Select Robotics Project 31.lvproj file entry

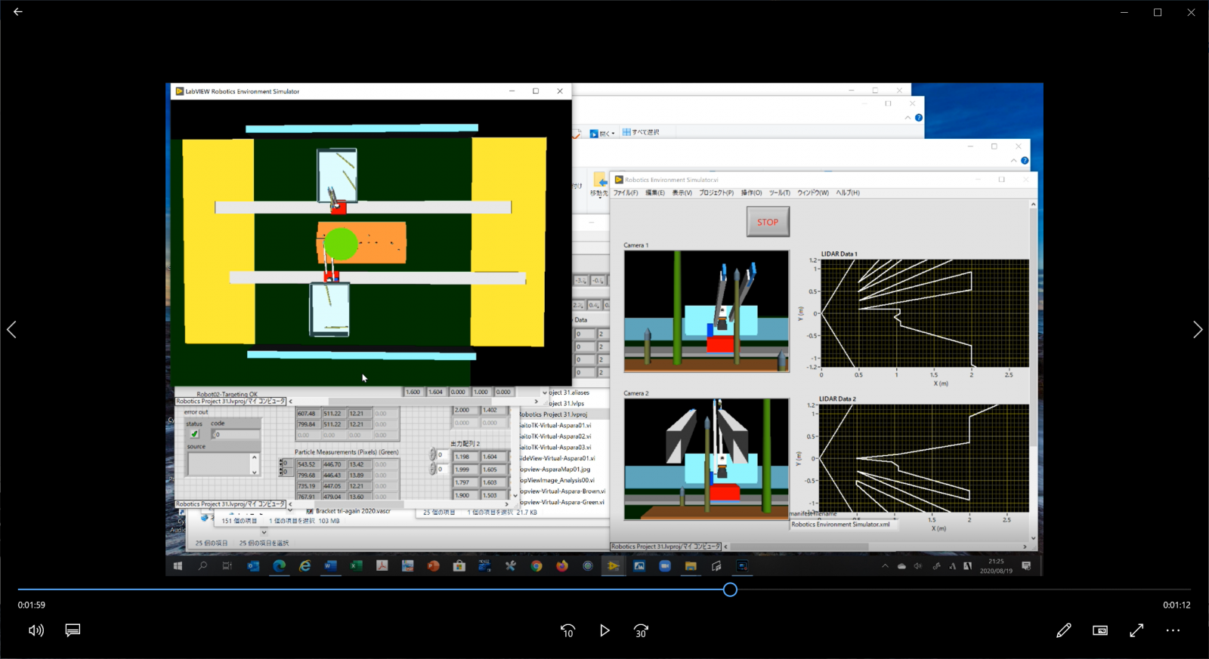553,414
